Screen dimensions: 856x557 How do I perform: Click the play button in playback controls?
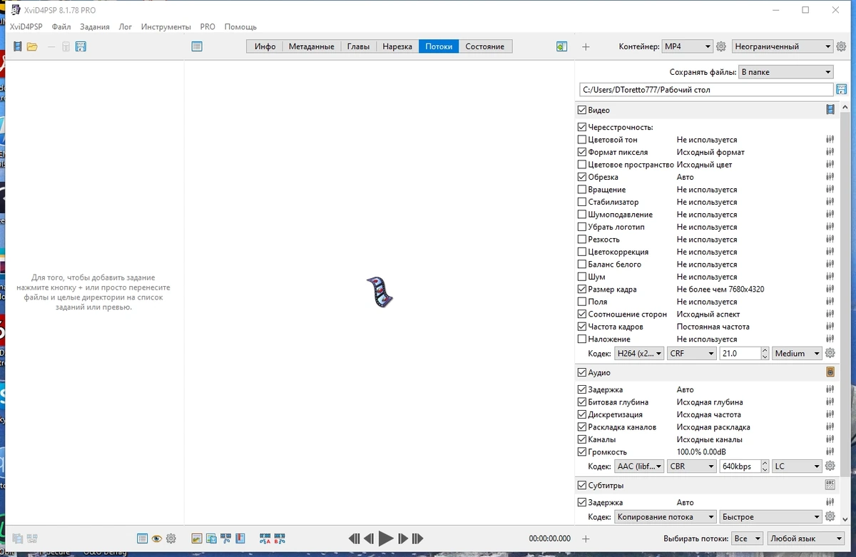pyautogui.click(x=386, y=538)
